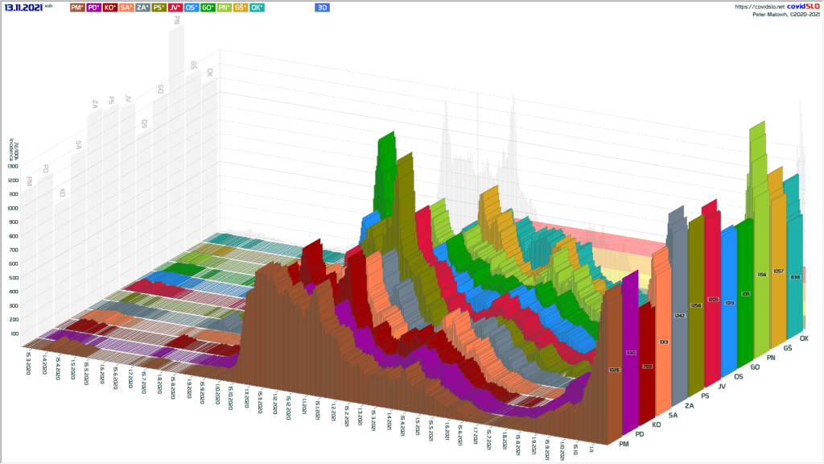Viewport: 824px width, 464px height.
Task: Toggle the SA region series
Action: pyautogui.click(x=126, y=7)
